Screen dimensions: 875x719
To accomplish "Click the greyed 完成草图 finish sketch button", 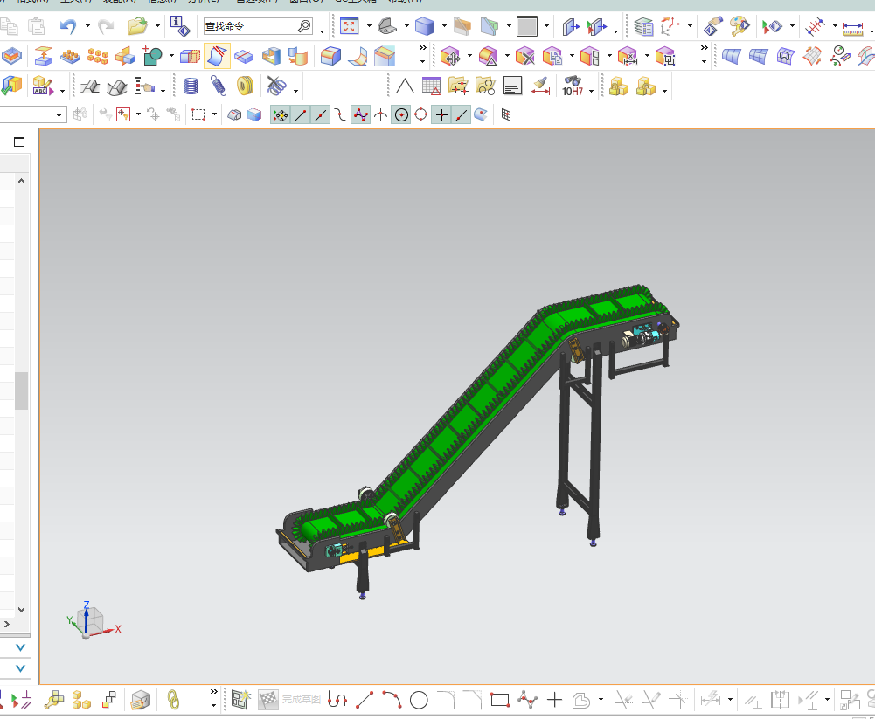I will tap(290, 700).
